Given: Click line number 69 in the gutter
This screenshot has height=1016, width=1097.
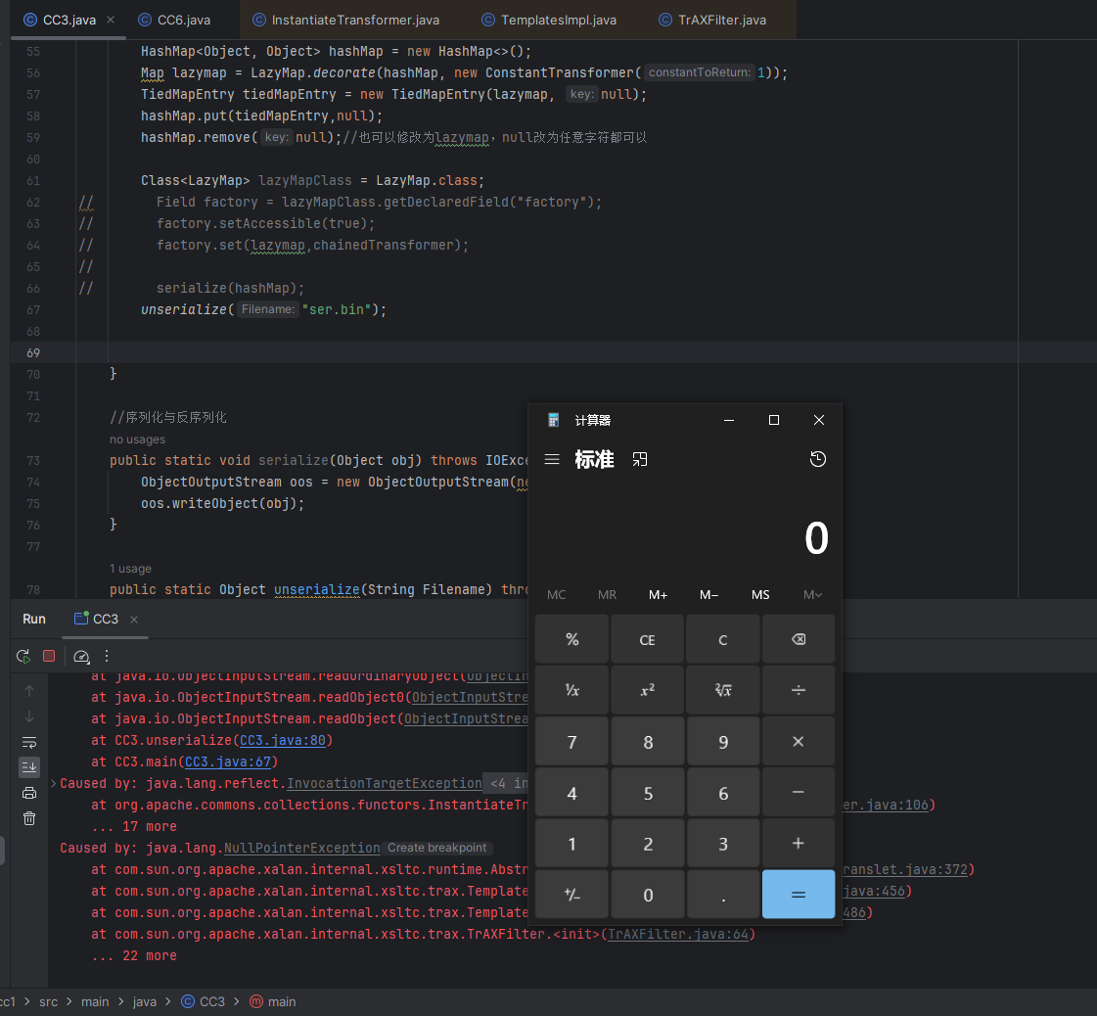Looking at the screenshot, I should pos(33,352).
